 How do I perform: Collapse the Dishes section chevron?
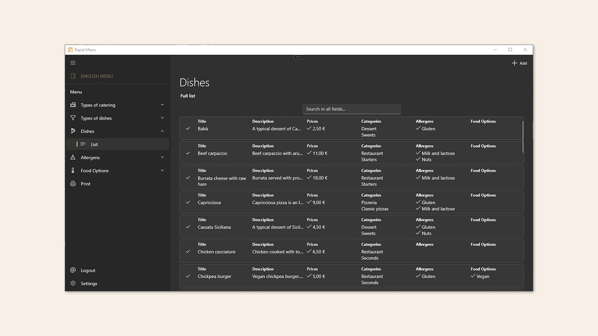[x=162, y=131]
